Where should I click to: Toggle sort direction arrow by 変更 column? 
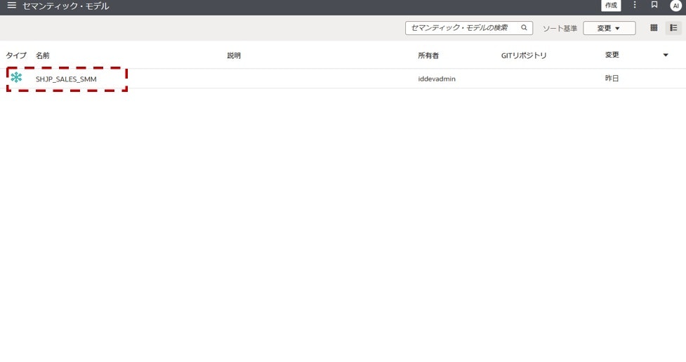point(666,55)
